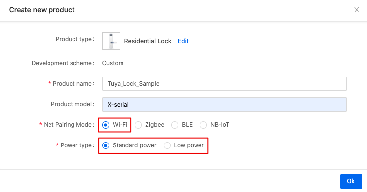The width and height of the screenshot is (367, 192).
Task: Choose Low power type
Action: point(167,145)
